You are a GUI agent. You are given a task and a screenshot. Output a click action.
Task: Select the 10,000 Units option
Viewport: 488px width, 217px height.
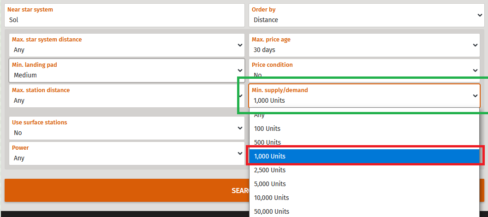[x=364, y=198]
